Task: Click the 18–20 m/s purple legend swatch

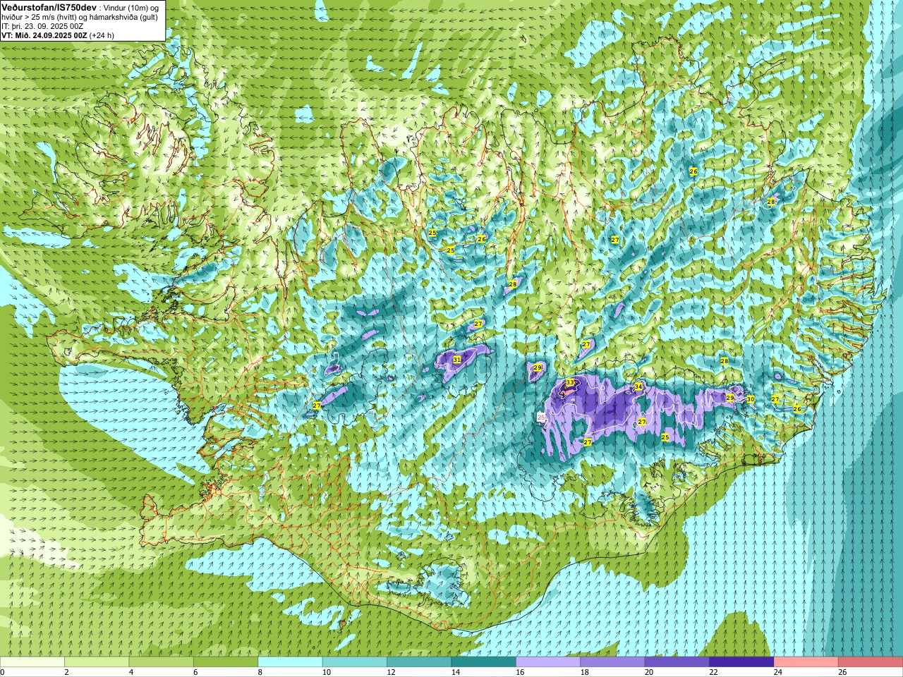Action: [613, 662]
